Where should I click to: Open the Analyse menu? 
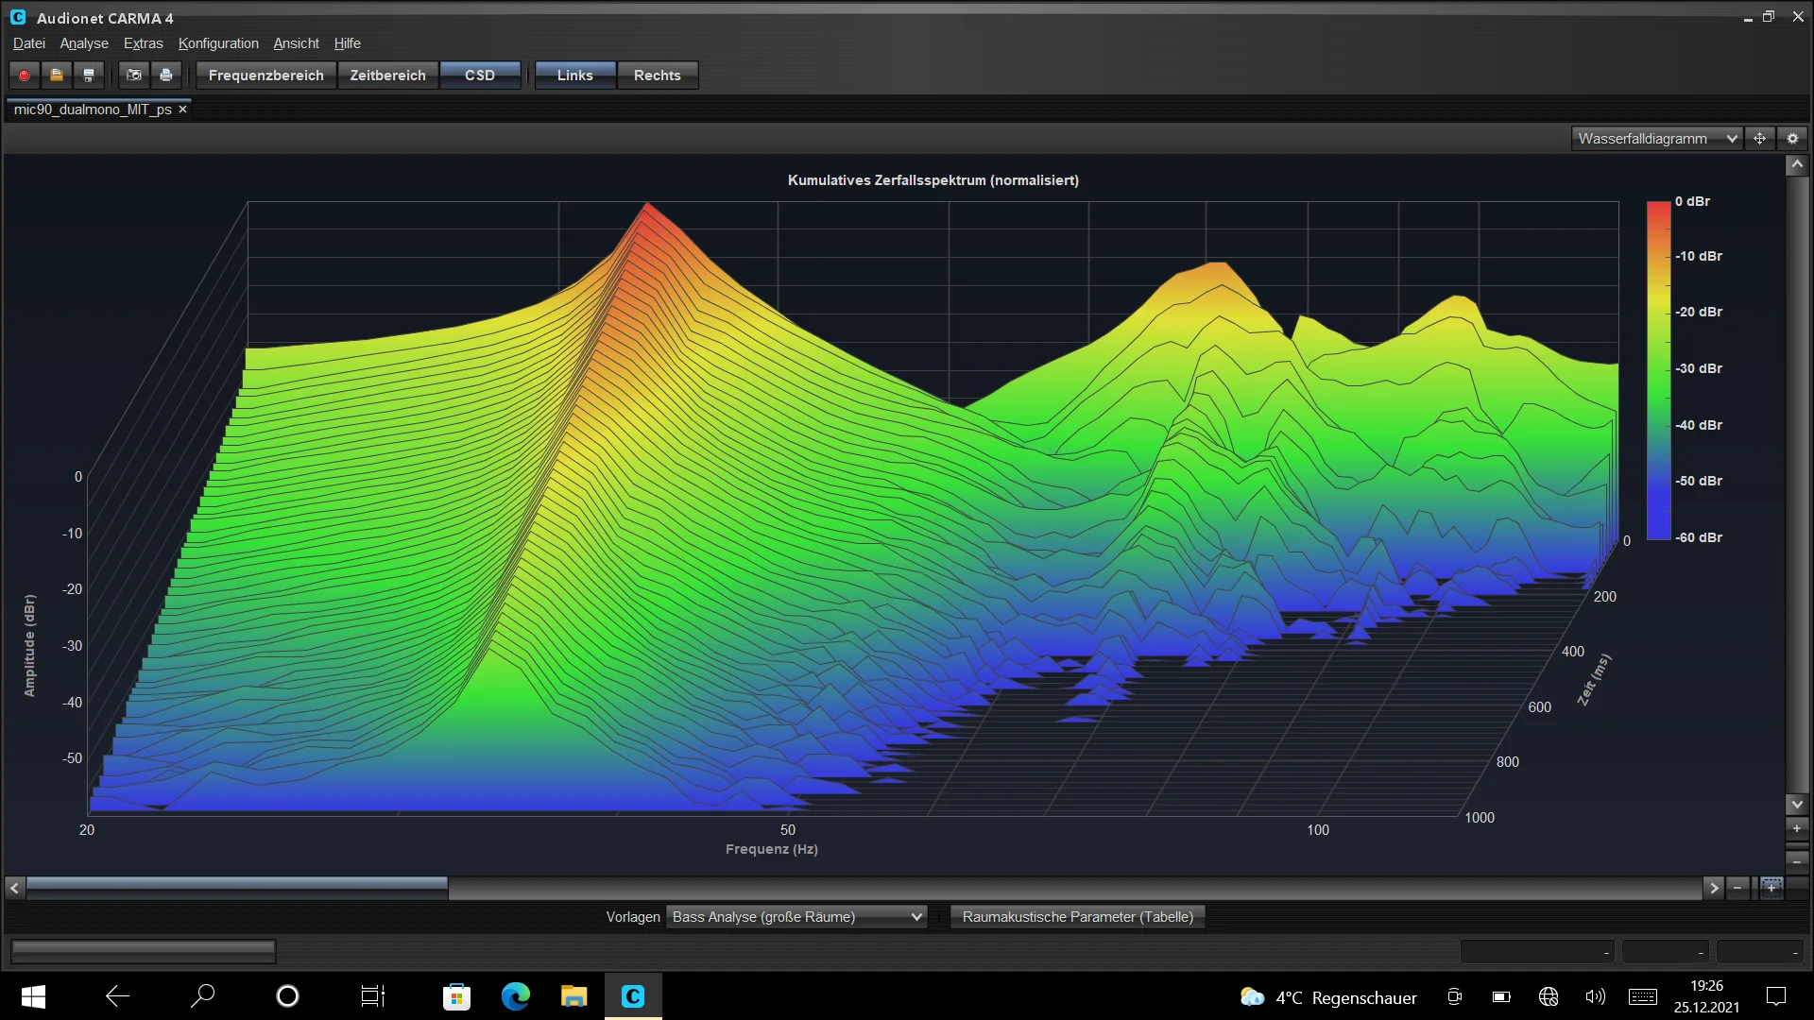tap(84, 43)
